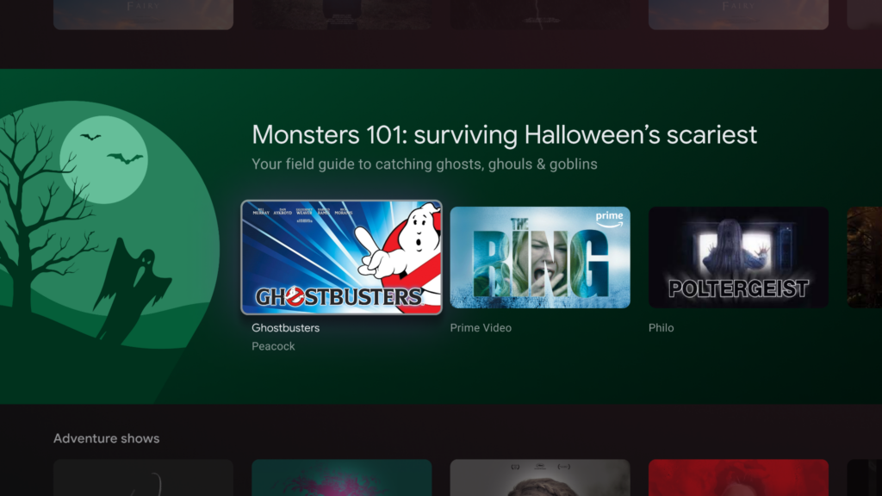This screenshot has width=882, height=496.
Task: Open the Poltergeist movie card
Action: click(738, 257)
